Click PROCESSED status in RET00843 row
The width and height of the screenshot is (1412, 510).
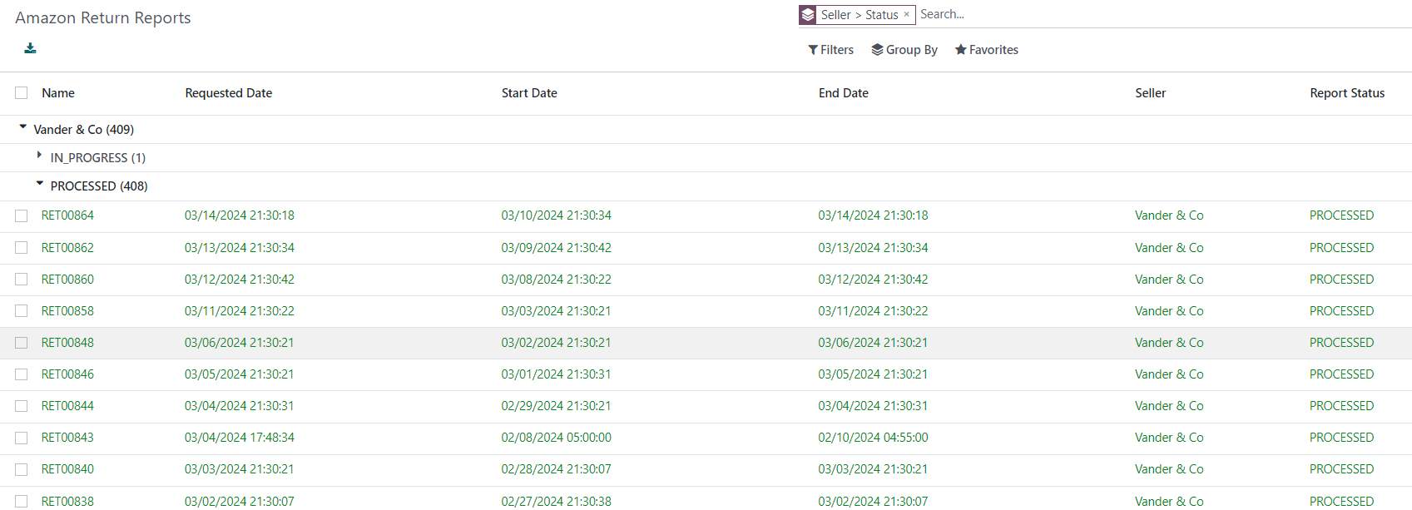click(x=1341, y=438)
